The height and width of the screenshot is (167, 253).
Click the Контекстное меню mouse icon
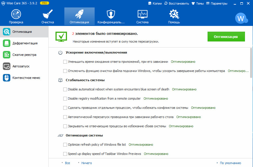coord(7,78)
